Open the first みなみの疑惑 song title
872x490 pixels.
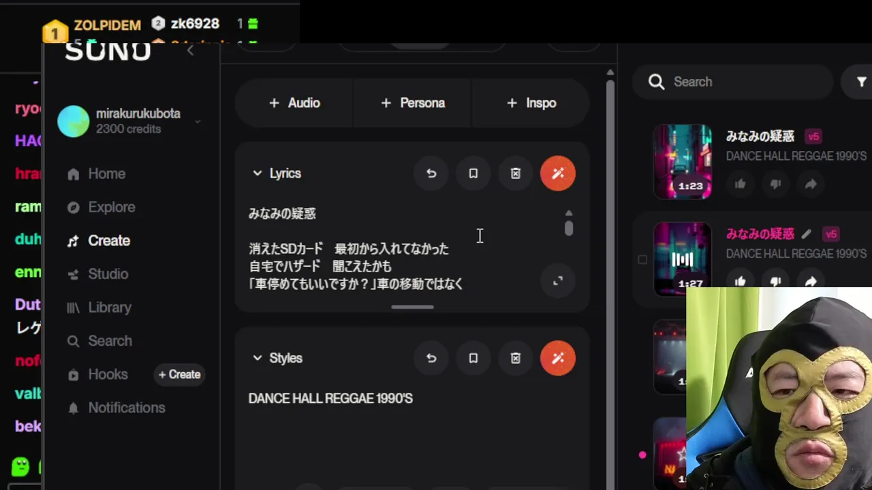(760, 137)
